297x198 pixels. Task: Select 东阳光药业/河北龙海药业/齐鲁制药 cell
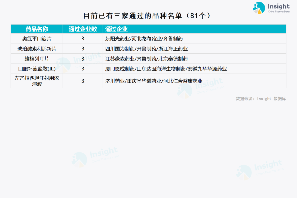coord(194,39)
